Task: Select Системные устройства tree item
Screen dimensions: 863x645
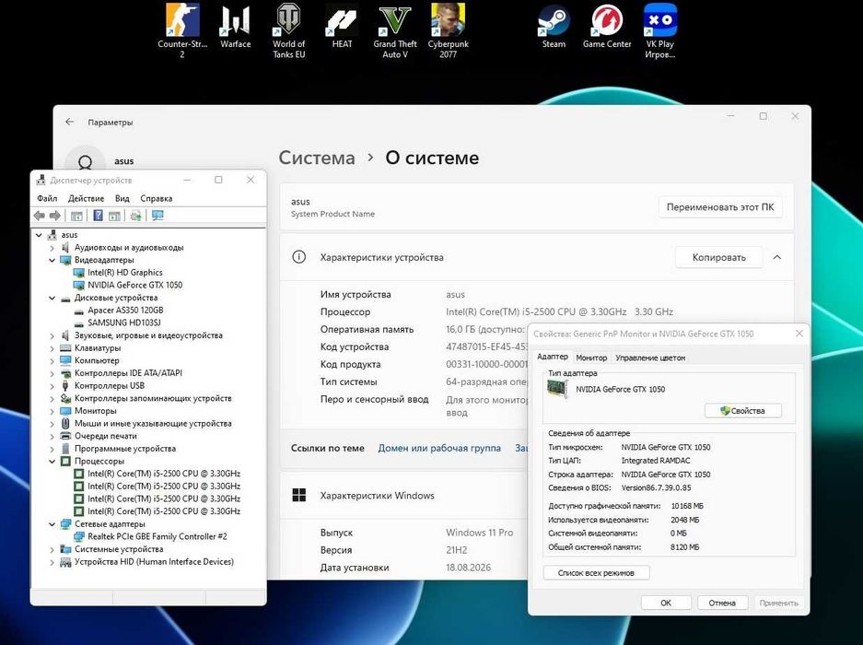Action: (119, 549)
